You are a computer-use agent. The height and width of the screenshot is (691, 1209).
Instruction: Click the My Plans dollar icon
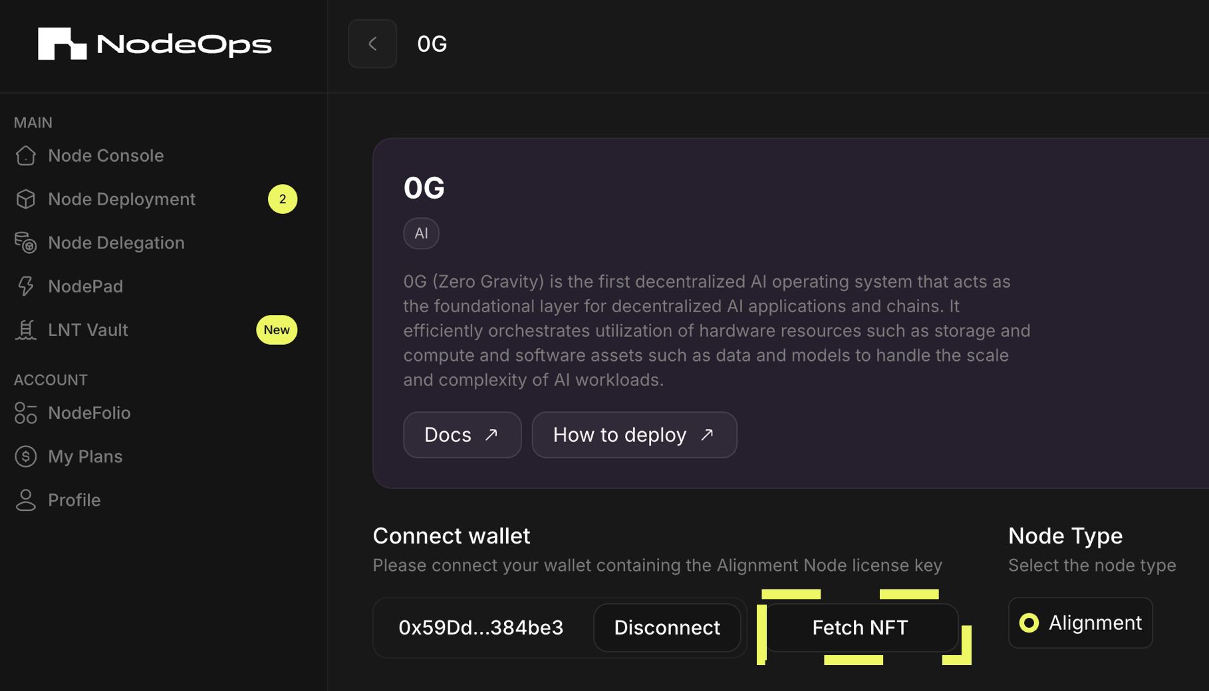[x=26, y=456]
